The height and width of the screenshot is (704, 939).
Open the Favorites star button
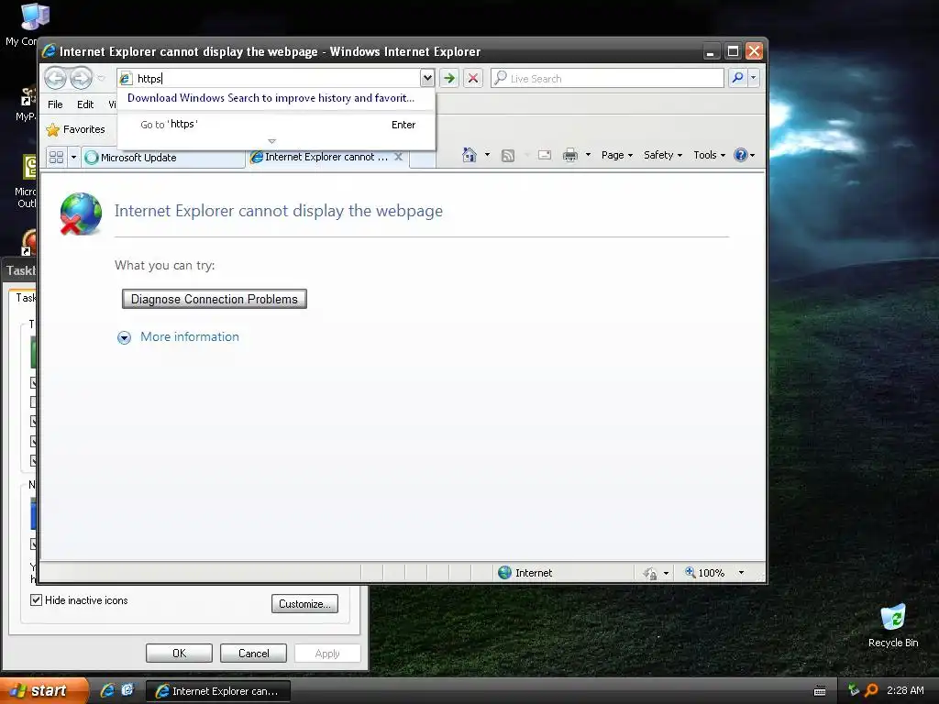(x=75, y=129)
